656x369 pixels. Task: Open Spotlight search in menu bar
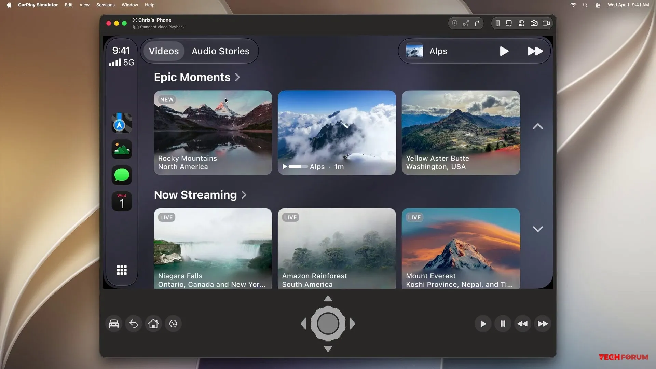click(x=585, y=5)
